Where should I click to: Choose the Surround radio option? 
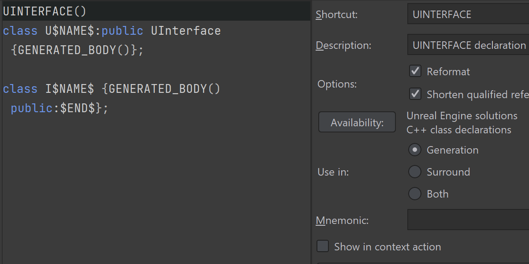[415, 172]
